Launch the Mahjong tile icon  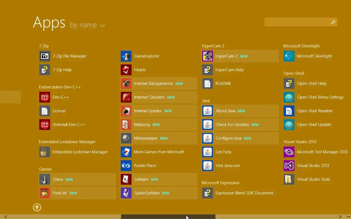pyautogui.click(x=126, y=125)
